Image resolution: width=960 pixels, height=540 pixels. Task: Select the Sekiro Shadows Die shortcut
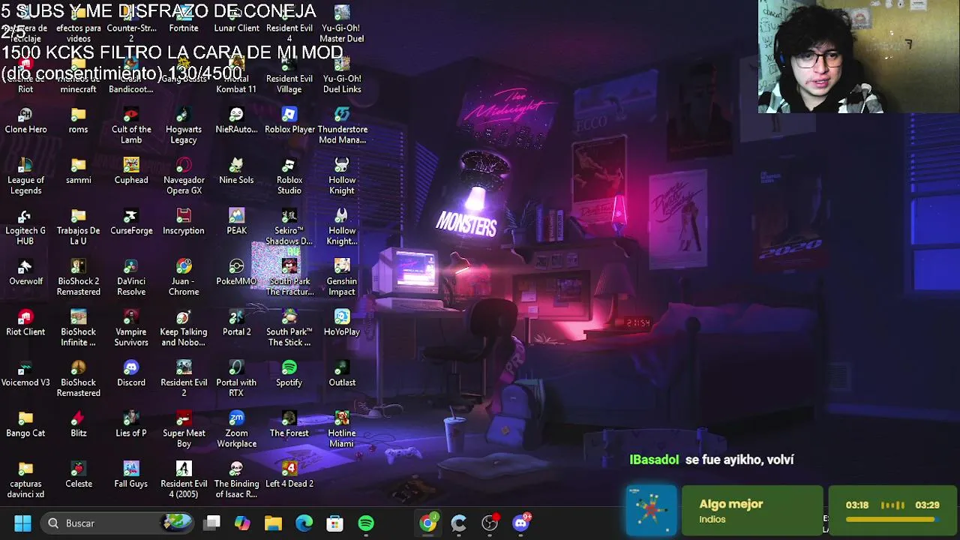coord(289,226)
